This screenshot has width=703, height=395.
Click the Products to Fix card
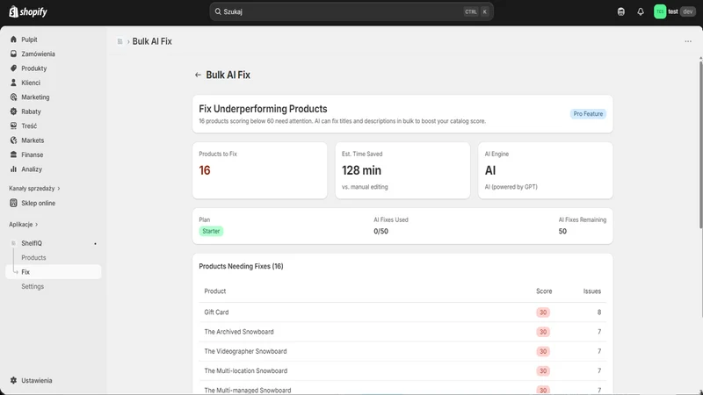pos(259,170)
